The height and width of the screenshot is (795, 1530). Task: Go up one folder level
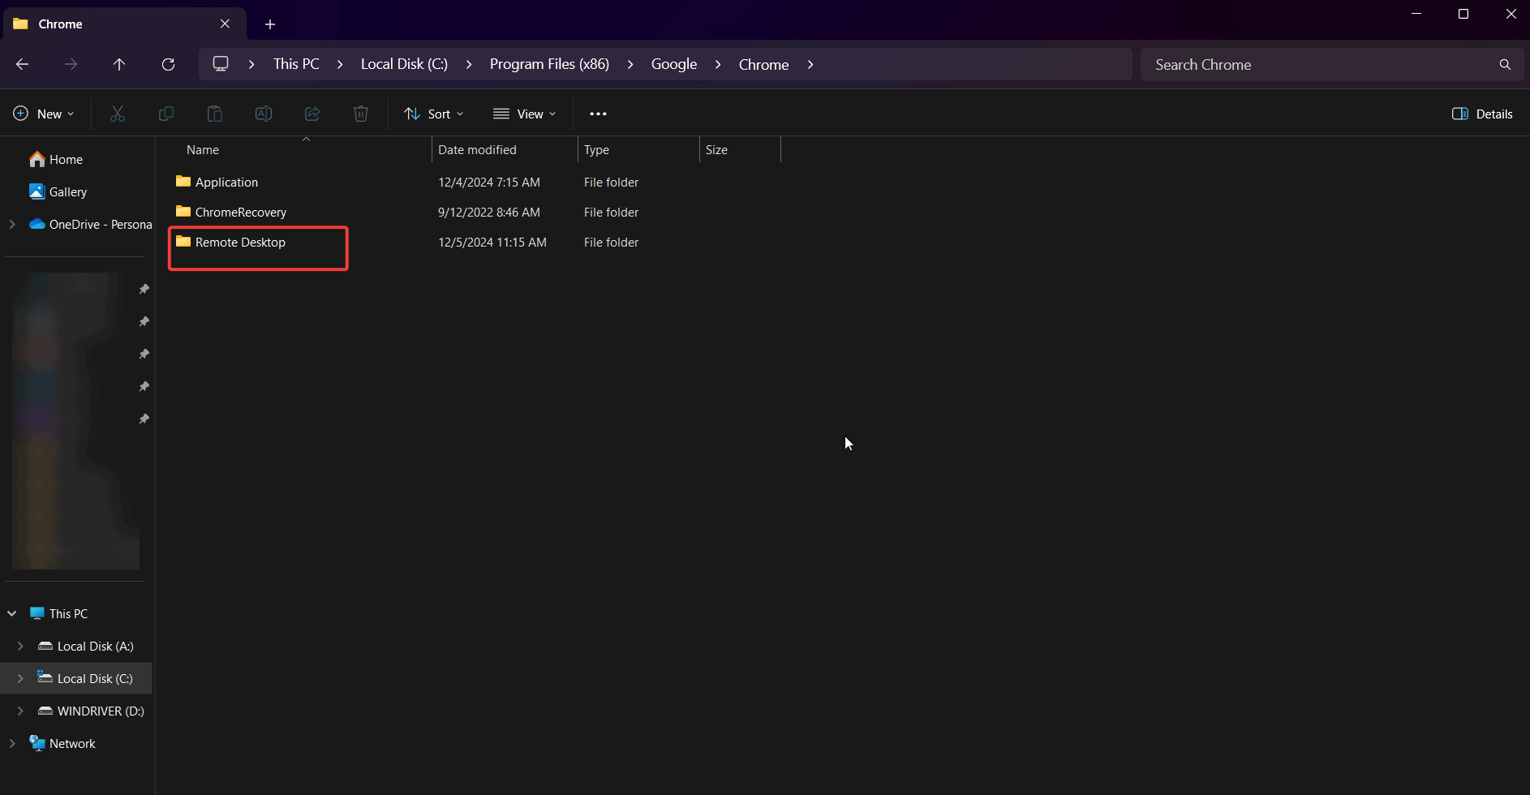pos(119,64)
